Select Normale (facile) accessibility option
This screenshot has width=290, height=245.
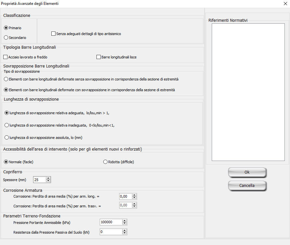(x=6, y=162)
